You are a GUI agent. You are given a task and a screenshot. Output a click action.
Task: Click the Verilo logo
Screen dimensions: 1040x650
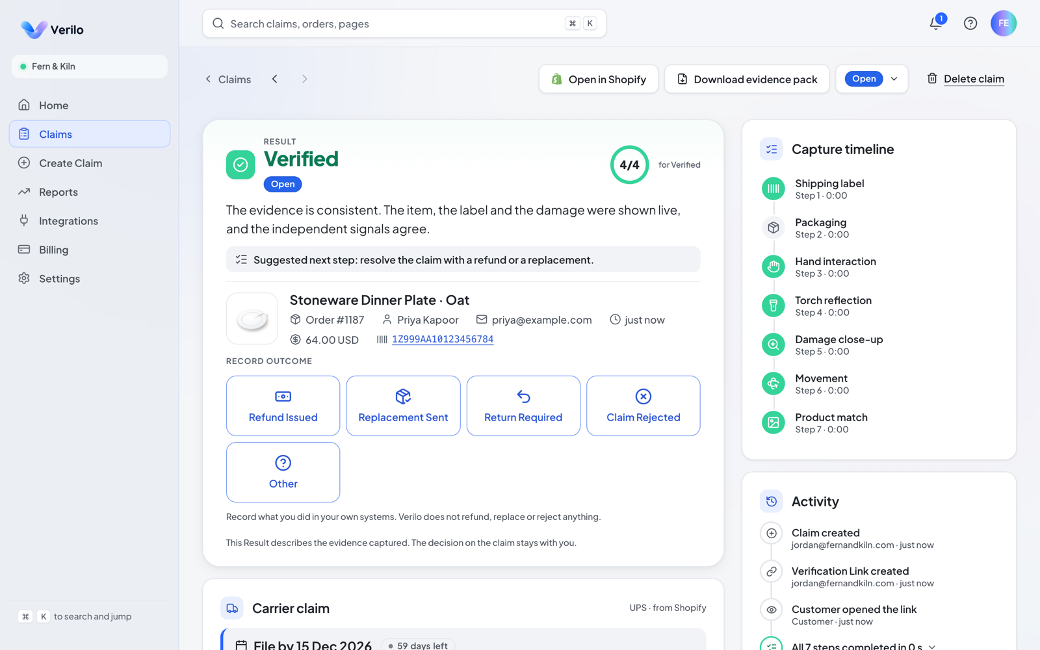click(52, 29)
